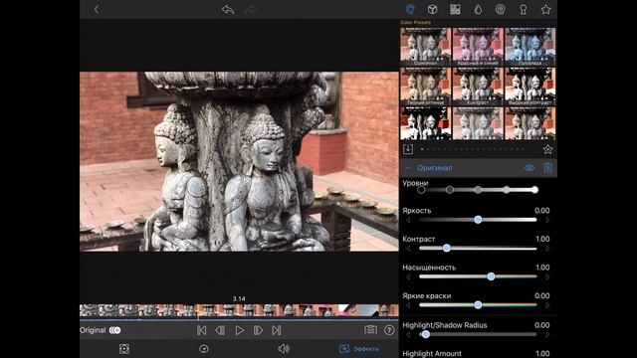Select the black point Уровни handle
The image size is (637, 358).
point(421,190)
